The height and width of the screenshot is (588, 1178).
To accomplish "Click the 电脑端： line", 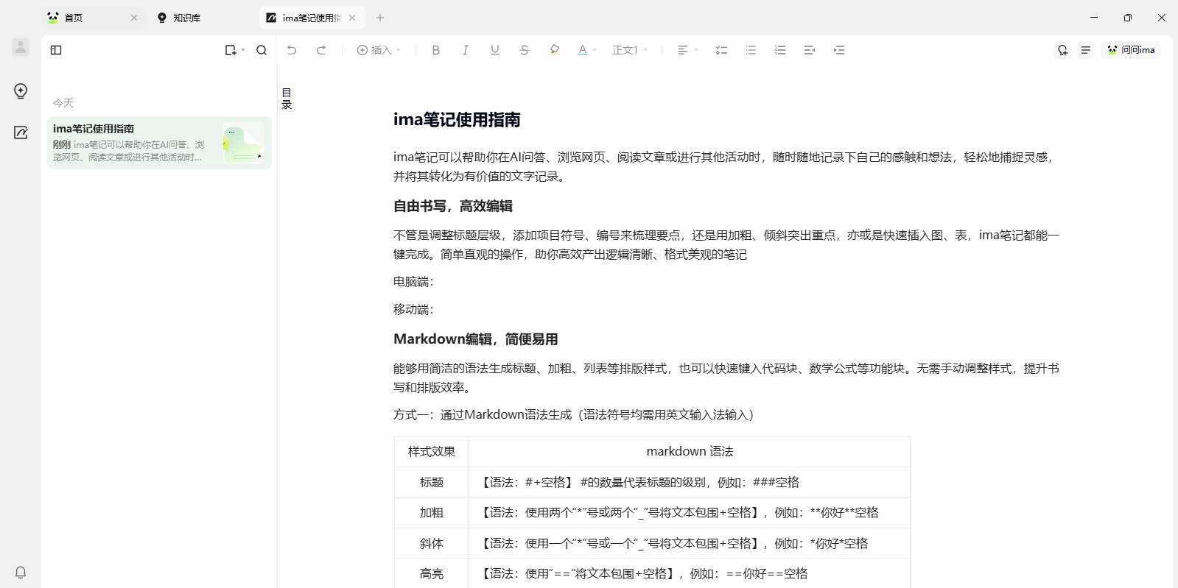I will coord(414,282).
